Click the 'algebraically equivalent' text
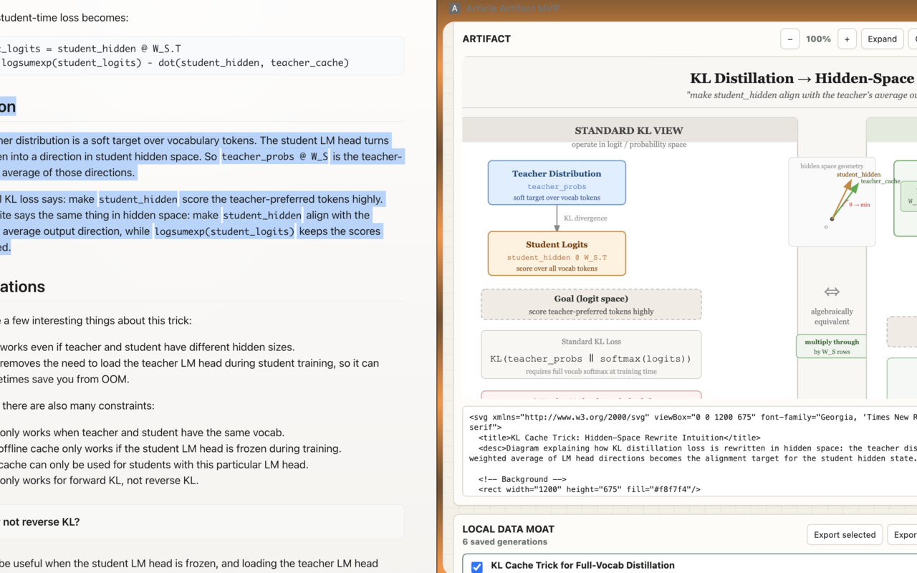The height and width of the screenshot is (573, 917). (832, 317)
